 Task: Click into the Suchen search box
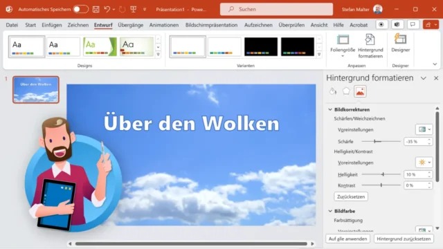(276, 9)
